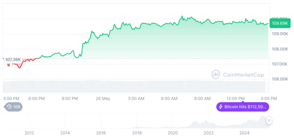Click the gray 106 events badge
Viewport: 294px width, 137px height.
(14, 107)
